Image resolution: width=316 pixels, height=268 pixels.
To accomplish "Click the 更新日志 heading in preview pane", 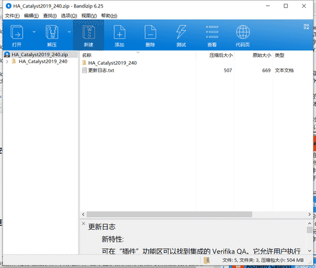I will tap(102, 227).
